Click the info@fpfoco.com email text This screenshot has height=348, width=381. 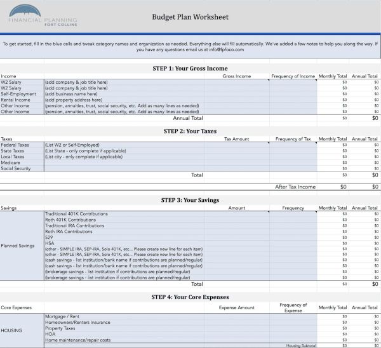[x=227, y=50]
